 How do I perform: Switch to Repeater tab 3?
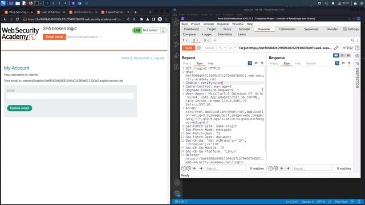[206, 40]
